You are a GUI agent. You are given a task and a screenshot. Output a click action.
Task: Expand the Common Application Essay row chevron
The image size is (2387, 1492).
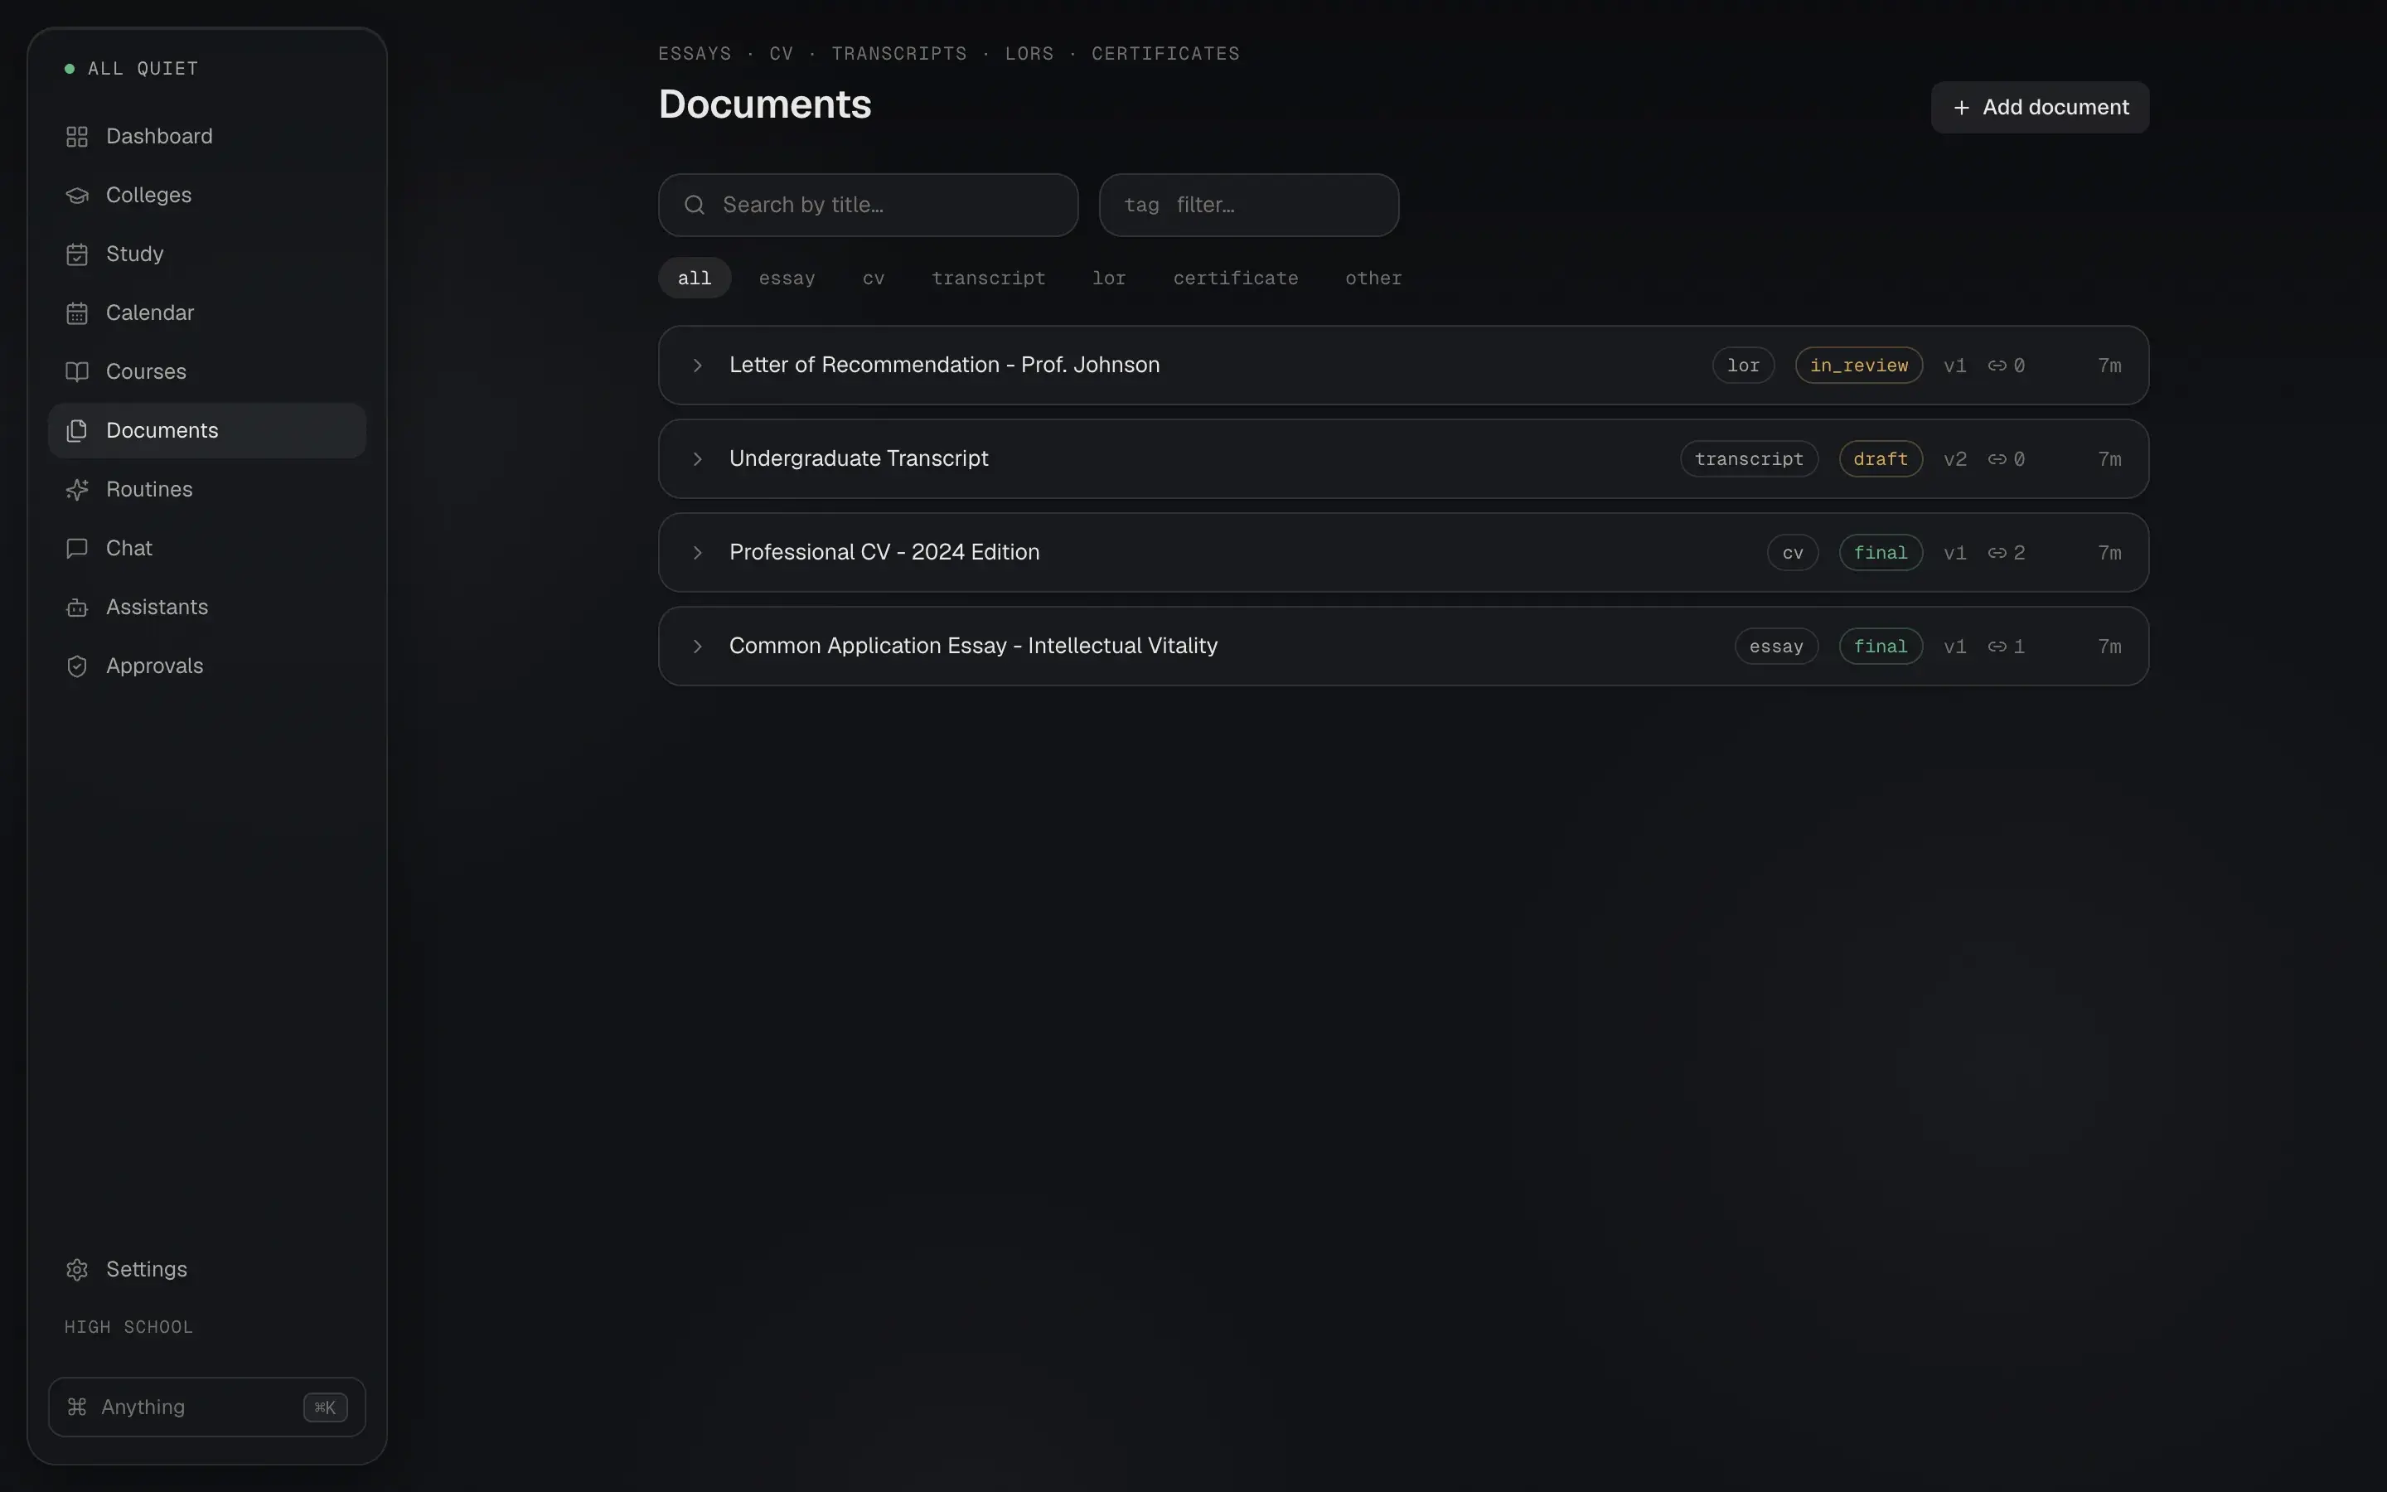coord(697,647)
